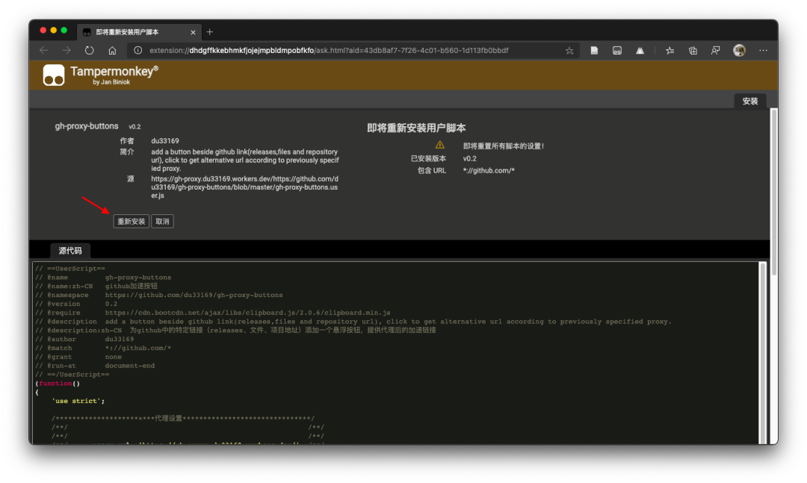Click the page vertical scrollbar
The height and width of the screenshot is (483, 807).
click(773, 190)
